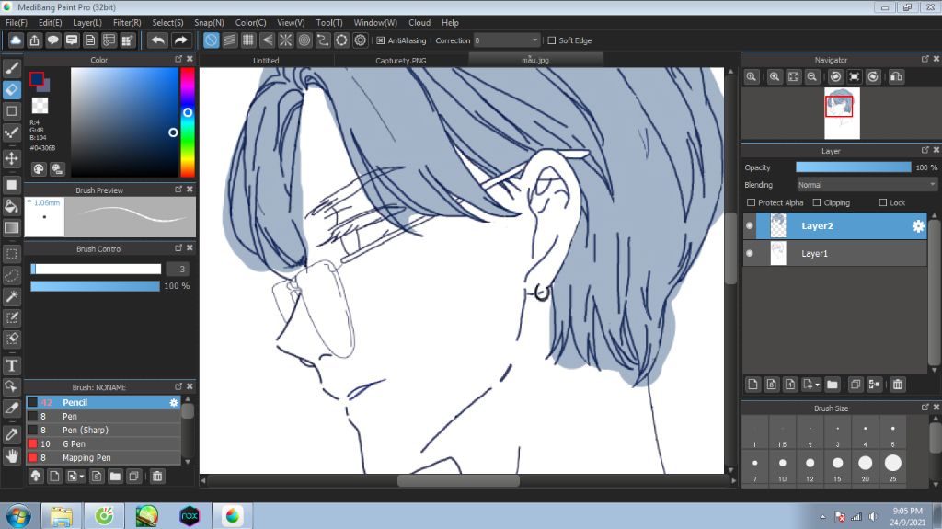Open Filter menu
The width and height of the screenshot is (942, 529).
coord(127,22)
